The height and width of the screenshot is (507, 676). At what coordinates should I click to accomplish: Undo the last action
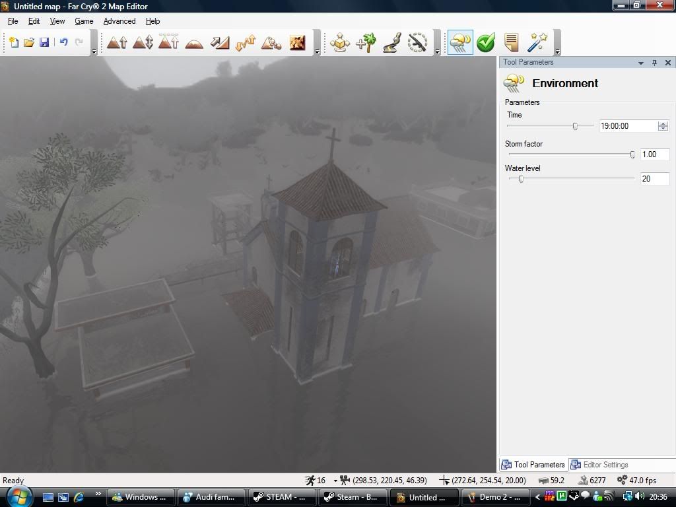[64, 42]
